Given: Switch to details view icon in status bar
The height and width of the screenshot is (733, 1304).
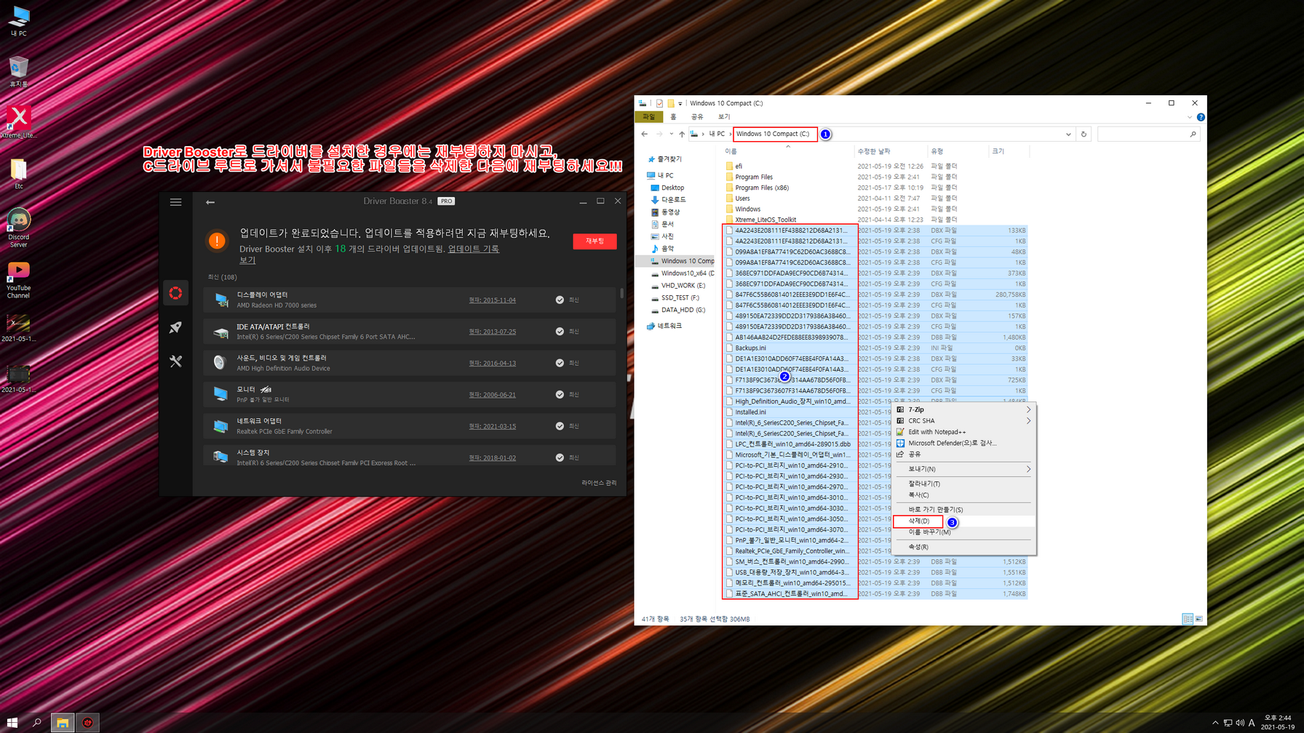Looking at the screenshot, I should point(1188,619).
